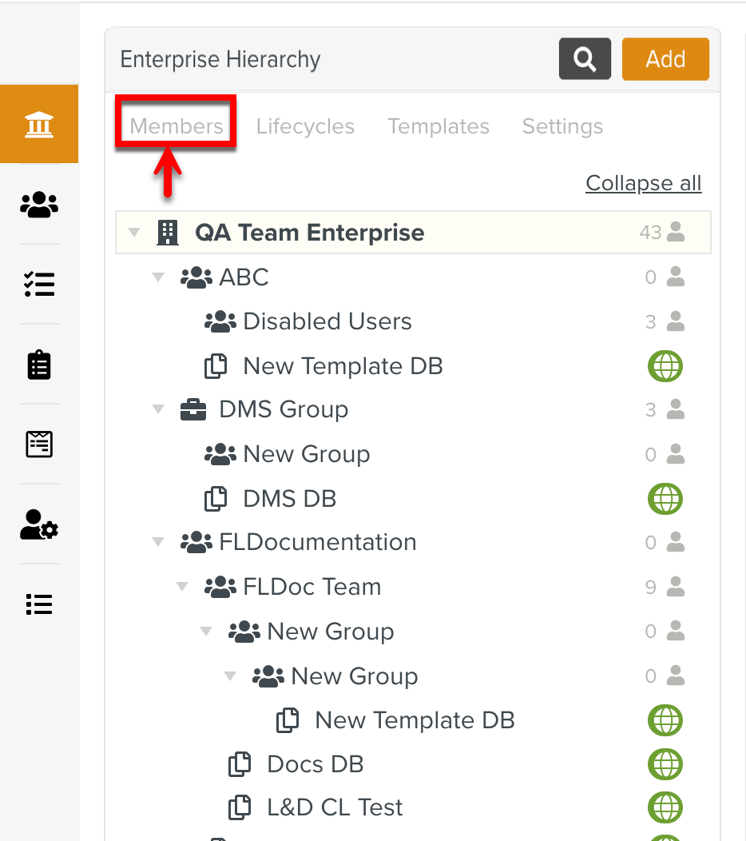Open the form layout sidebar icon
This screenshot has height=841, width=746.
(39, 444)
